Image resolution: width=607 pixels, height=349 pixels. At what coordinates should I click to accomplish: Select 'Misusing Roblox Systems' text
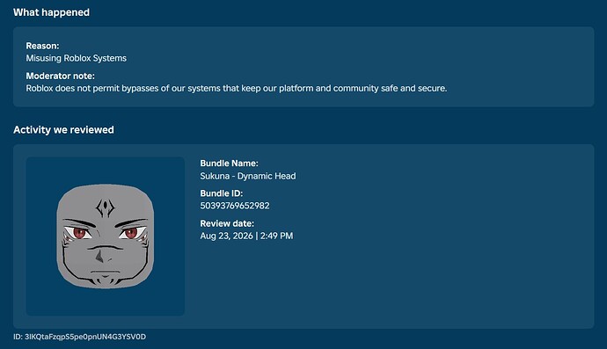(x=77, y=58)
